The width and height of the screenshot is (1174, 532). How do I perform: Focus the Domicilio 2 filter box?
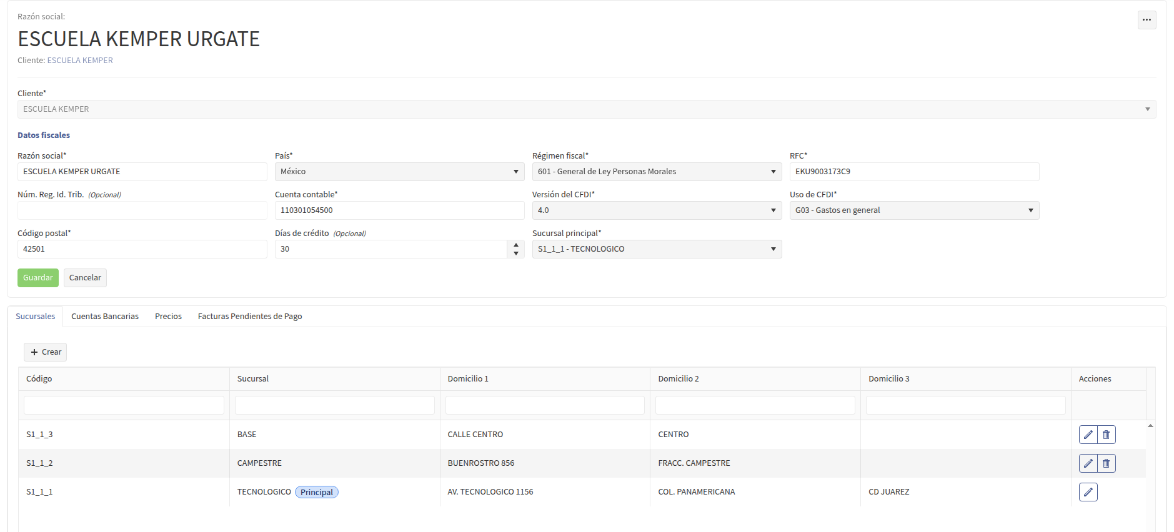pos(755,405)
